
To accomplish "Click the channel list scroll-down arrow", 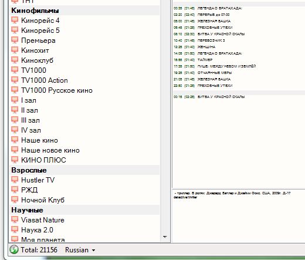I will point(165,237).
